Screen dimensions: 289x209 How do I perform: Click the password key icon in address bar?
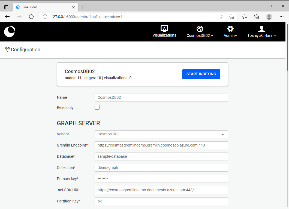point(222,17)
